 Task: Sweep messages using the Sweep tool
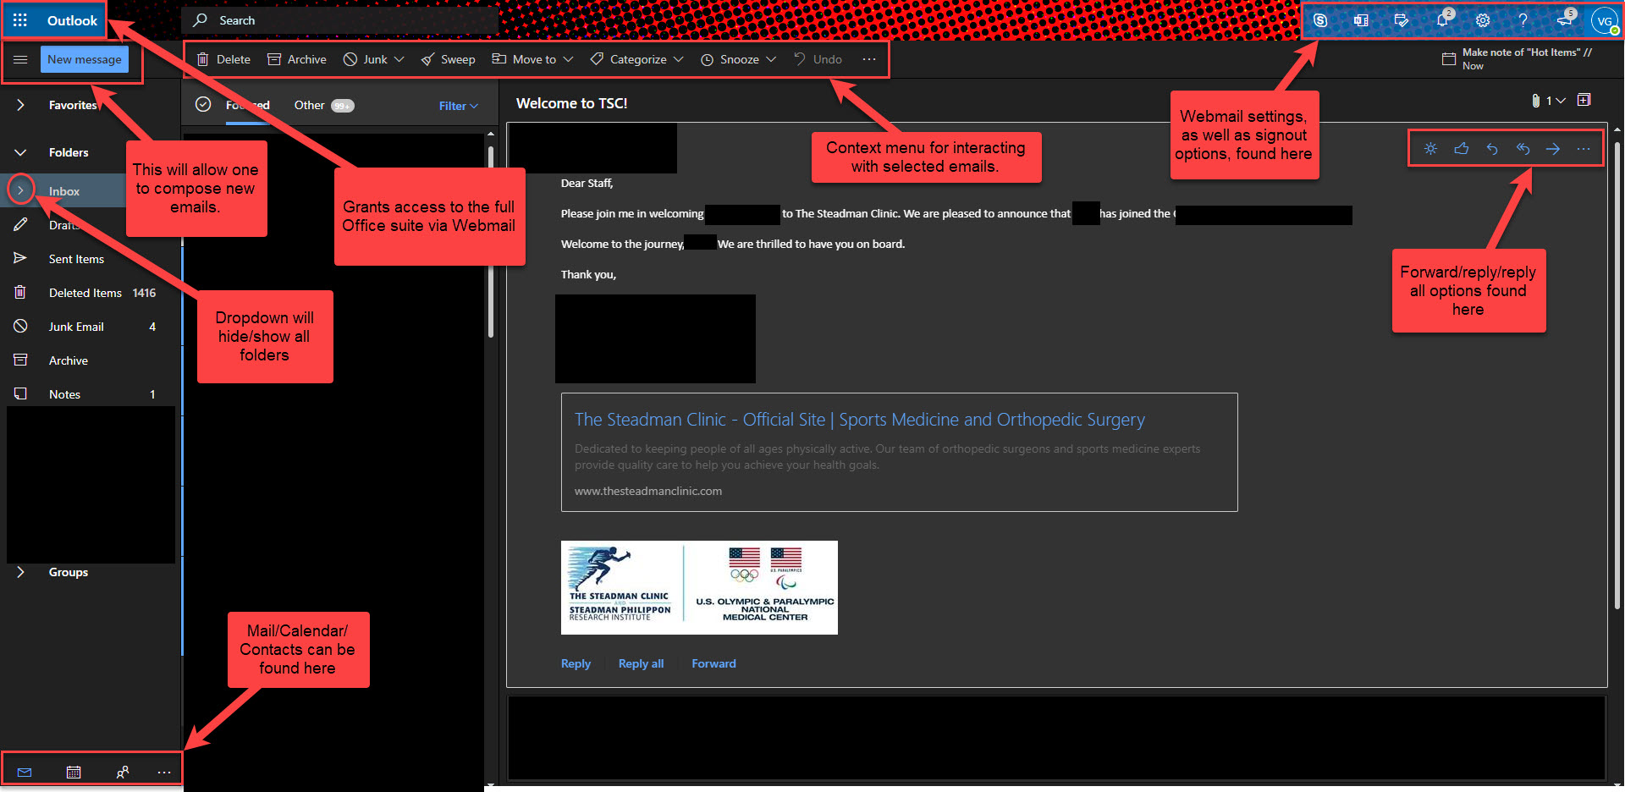(448, 59)
